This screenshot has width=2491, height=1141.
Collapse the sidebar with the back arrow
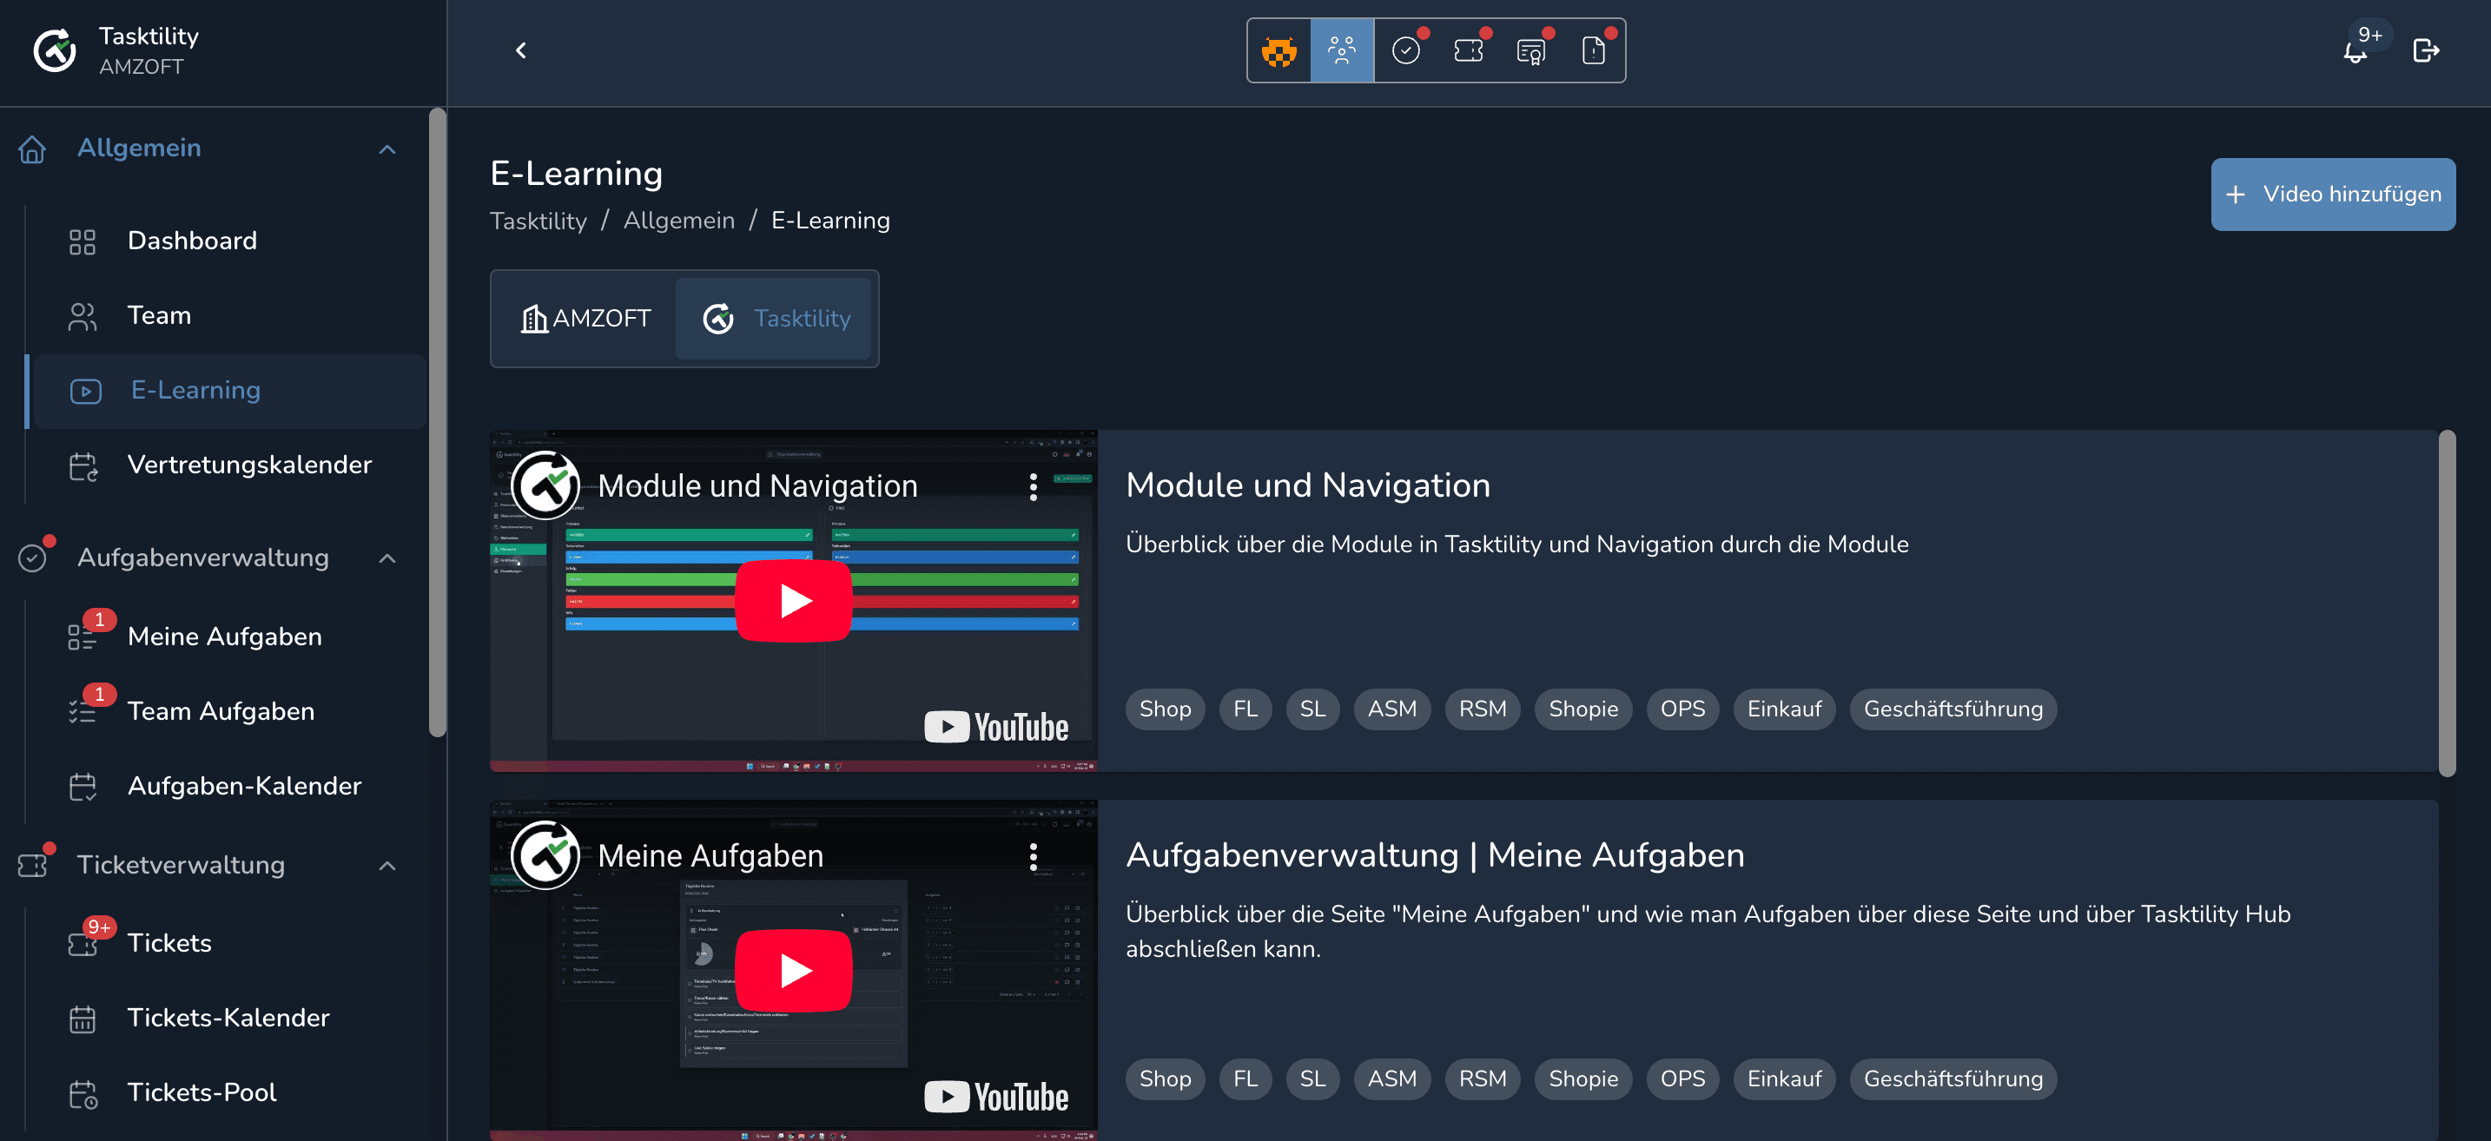tap(520, 50)
